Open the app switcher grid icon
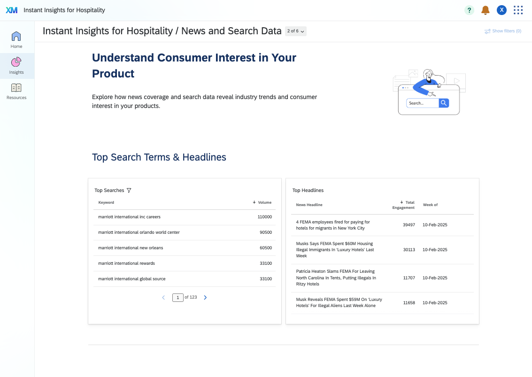 518,10
